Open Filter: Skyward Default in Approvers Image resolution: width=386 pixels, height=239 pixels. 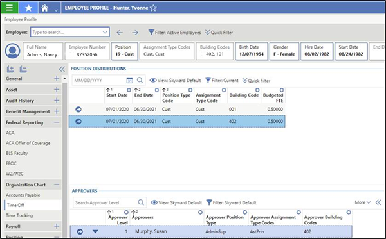pos(232,202)
